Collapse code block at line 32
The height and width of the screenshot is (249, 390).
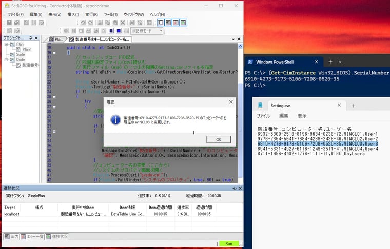pyautogui.click(x=54, y=131)
